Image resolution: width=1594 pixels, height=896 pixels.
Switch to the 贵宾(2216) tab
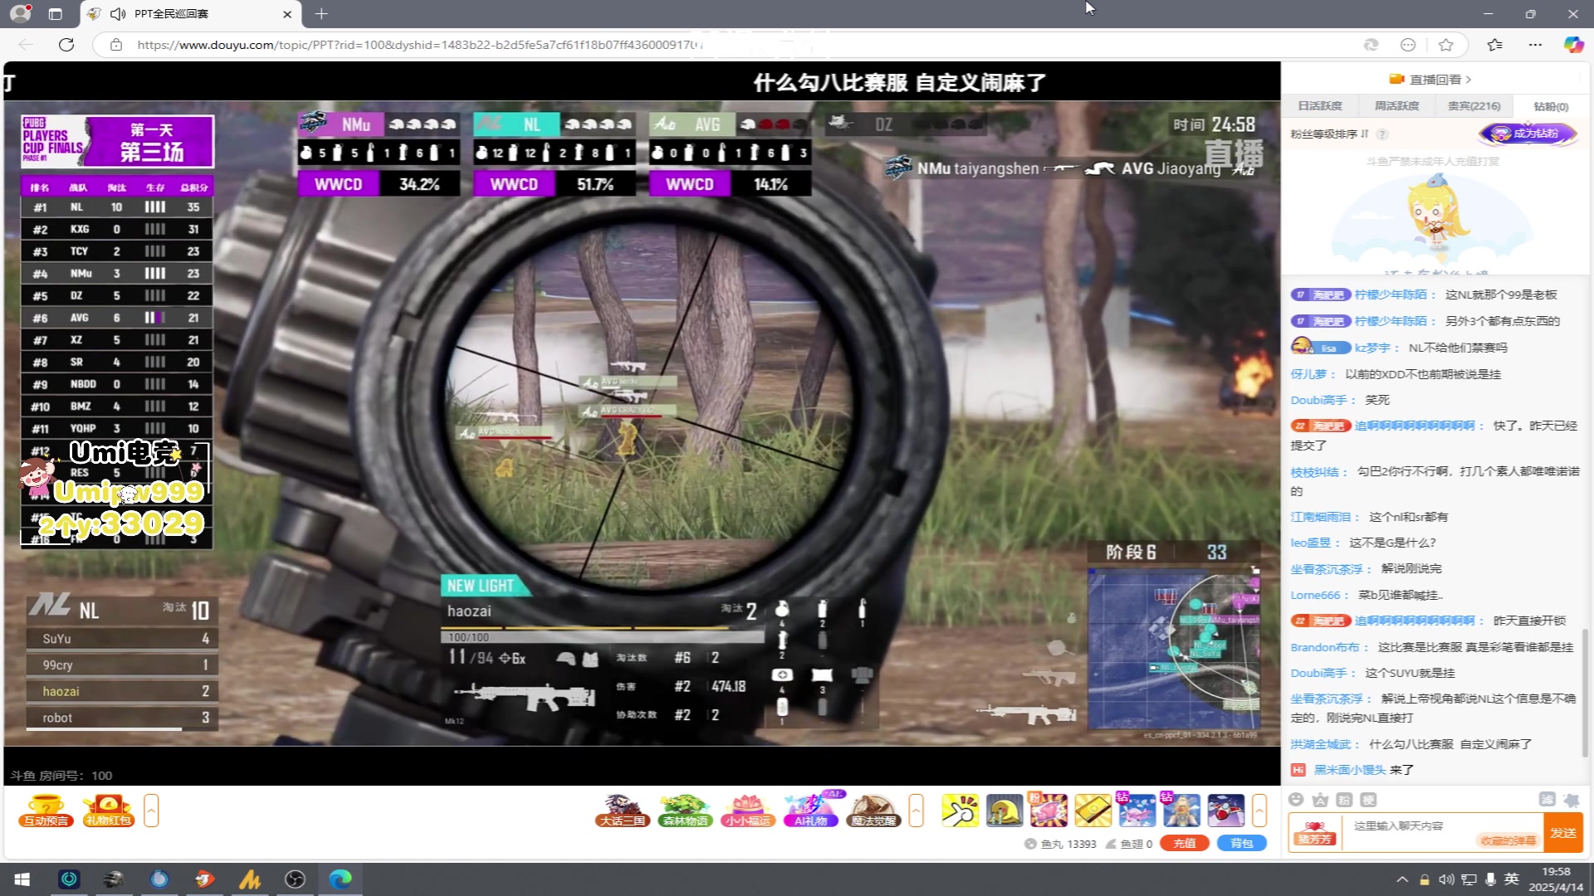(1474, 106)
